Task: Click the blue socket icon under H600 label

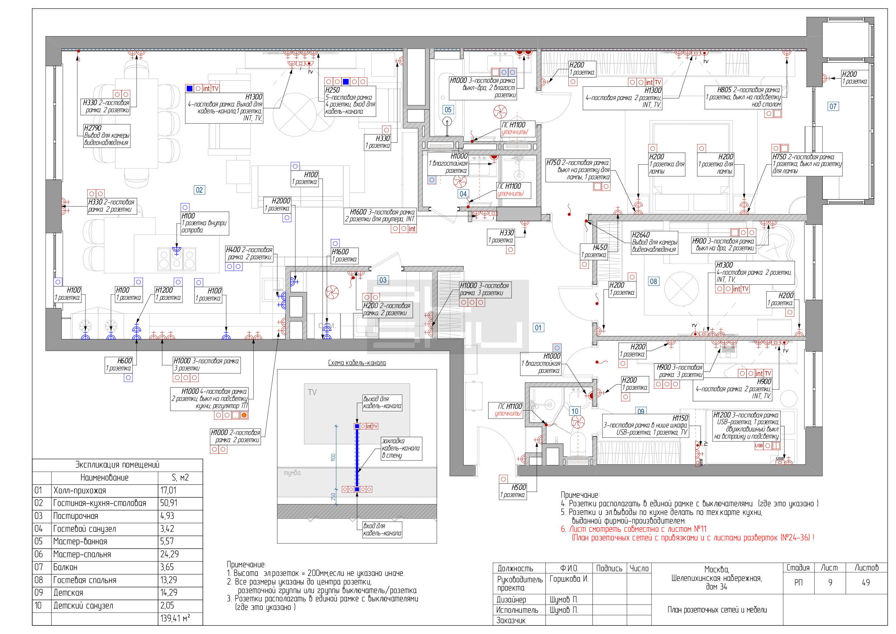Action: tap(128, 378)
